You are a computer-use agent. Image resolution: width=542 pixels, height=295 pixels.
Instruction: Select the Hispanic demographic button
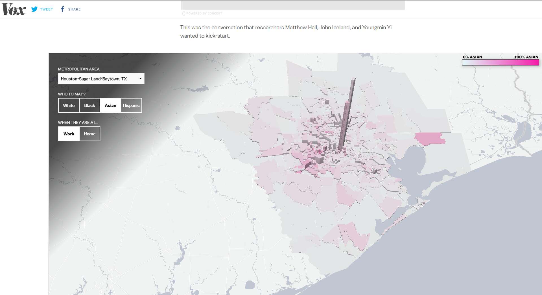tap(131, 105)
